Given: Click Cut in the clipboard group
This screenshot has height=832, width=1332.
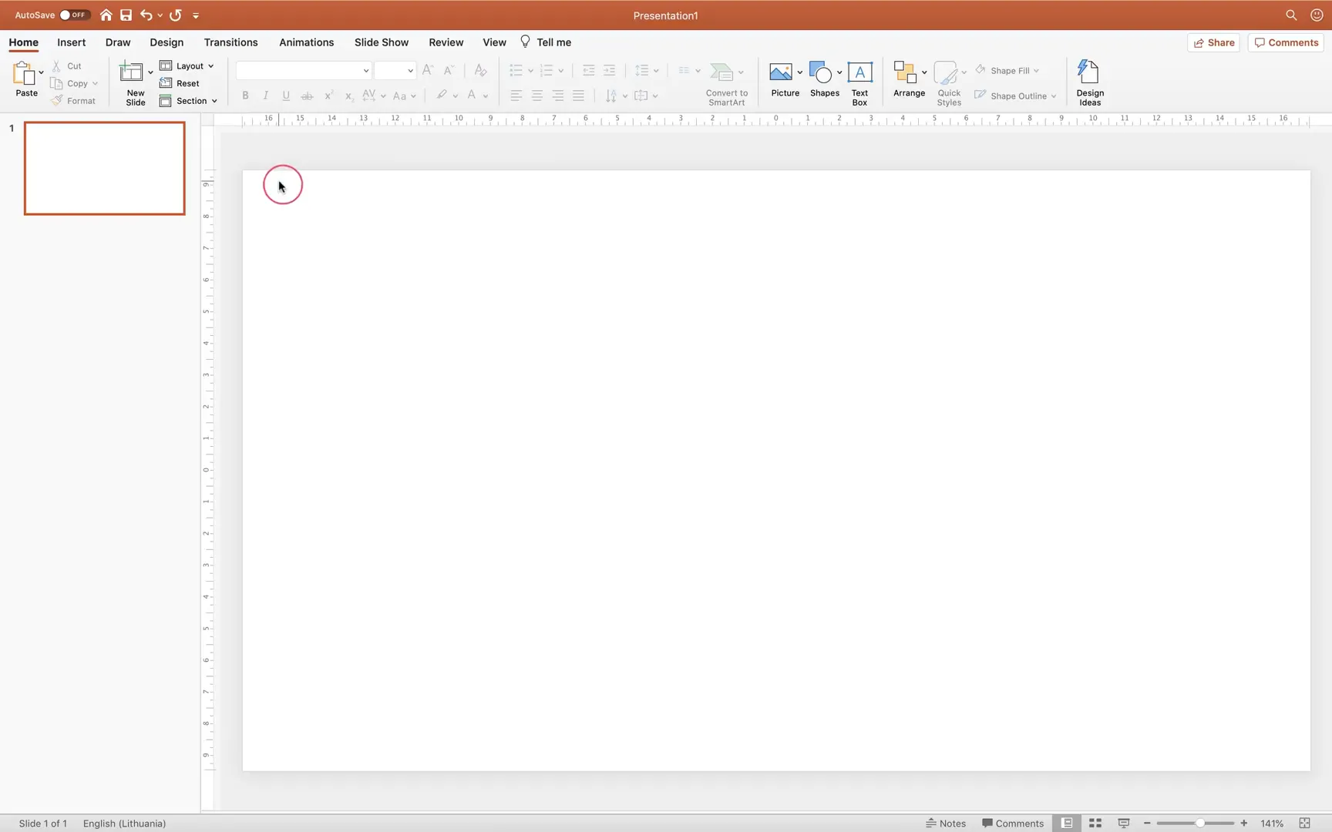Looking at the screenshot, I should [67, 66].
